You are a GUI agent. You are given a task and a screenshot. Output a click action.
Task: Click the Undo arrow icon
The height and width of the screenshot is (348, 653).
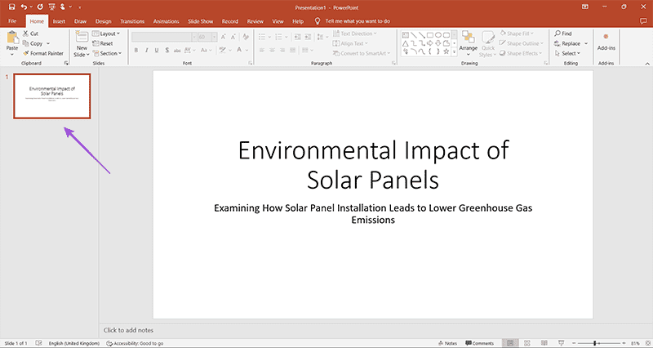point(24,6)
